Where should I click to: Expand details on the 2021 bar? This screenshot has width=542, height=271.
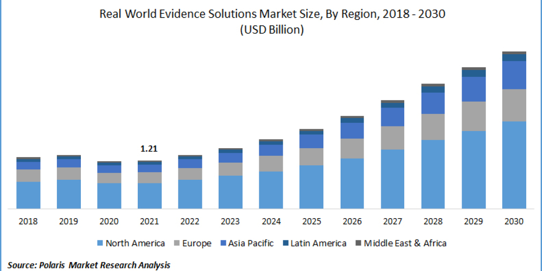click(x=150, y=185)
